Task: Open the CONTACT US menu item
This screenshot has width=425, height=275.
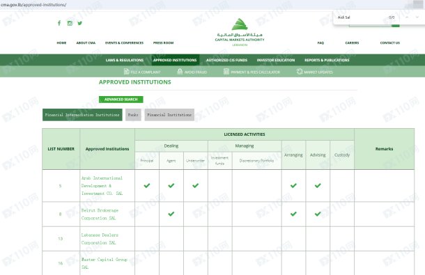Action: (390, 42)
